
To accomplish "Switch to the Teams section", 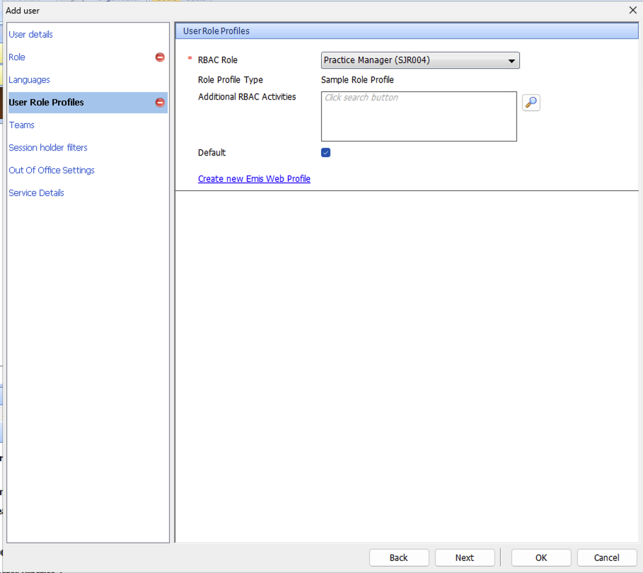I will click(21, 125).
